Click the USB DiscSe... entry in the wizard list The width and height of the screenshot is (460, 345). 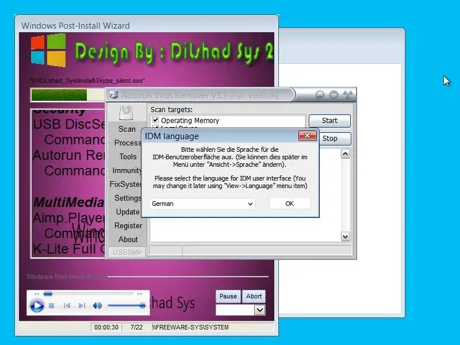point(68,124)
